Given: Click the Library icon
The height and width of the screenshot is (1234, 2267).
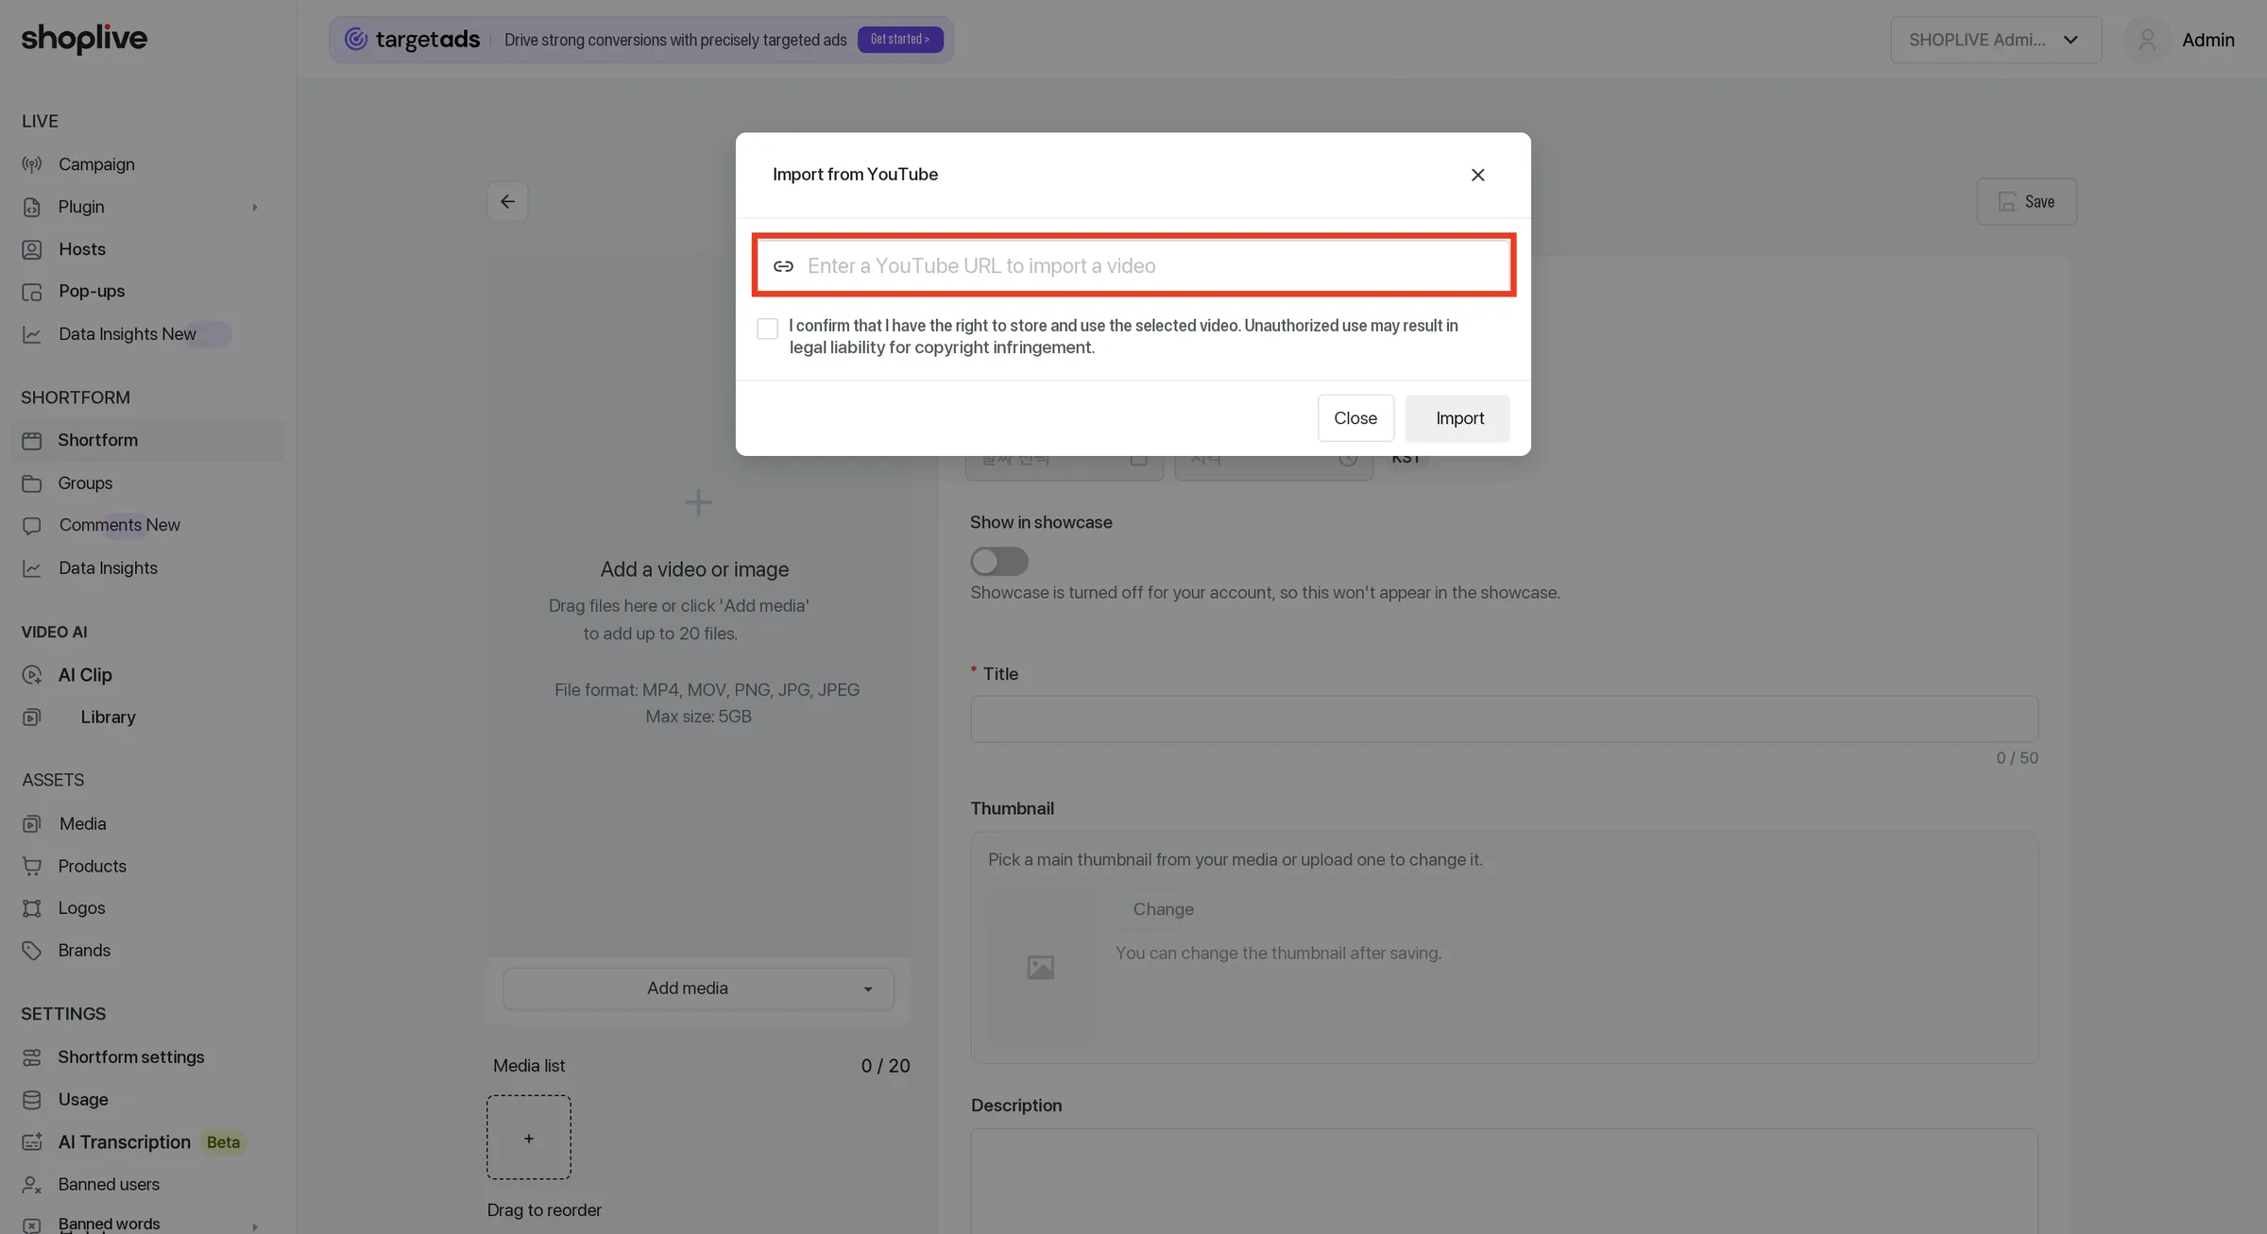Looking at the screenshot, I should pos(32,718).
